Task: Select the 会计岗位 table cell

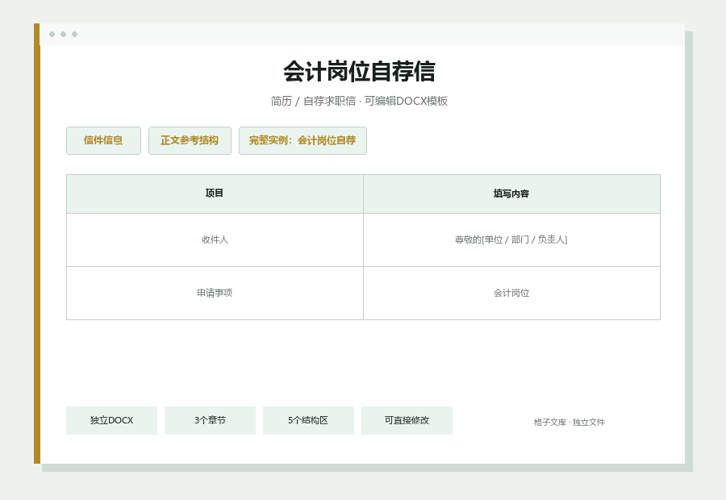Action: click(x=511, y=293)
